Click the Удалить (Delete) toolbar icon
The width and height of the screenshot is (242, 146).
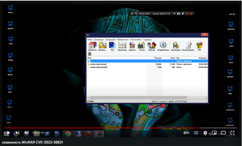click(132, 46)
